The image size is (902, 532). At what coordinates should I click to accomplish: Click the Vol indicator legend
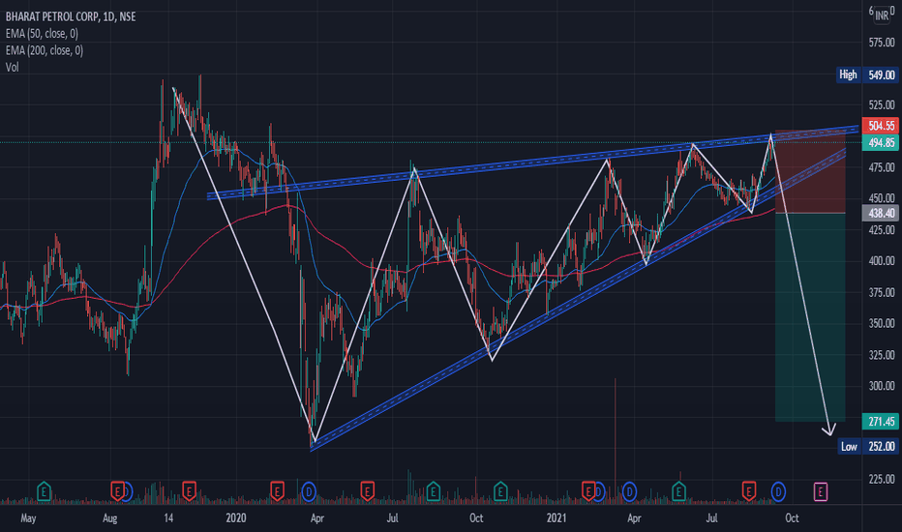(x=12, y=68)
